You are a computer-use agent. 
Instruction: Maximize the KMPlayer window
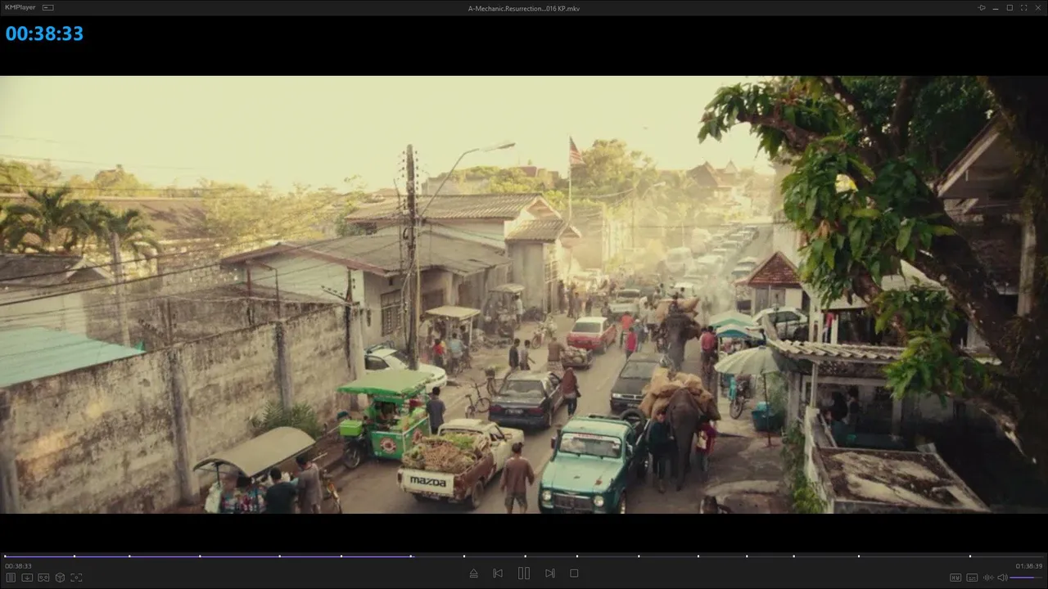1010,7
